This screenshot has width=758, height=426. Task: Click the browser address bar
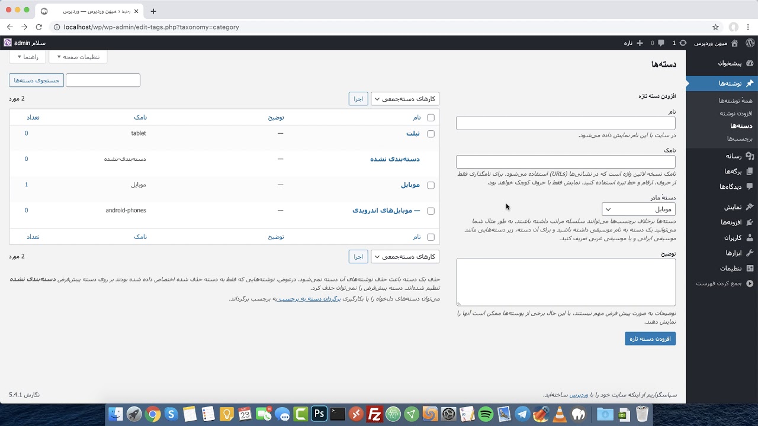pos(379,27)
